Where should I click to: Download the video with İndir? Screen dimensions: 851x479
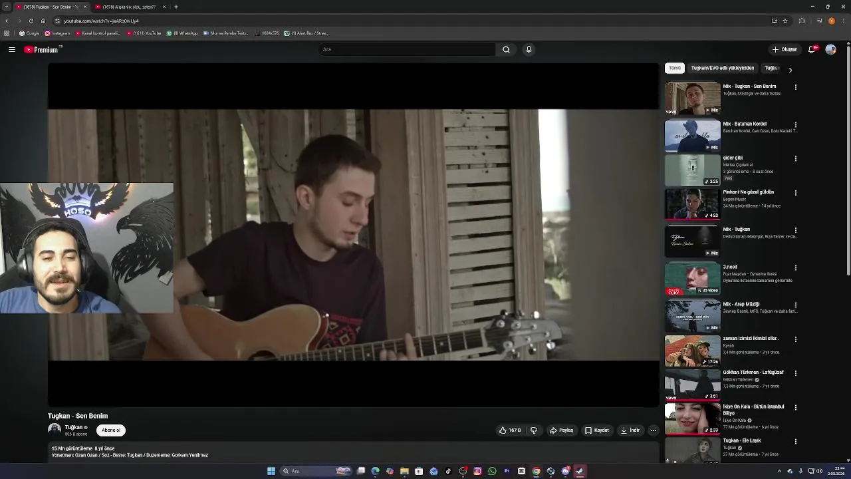tap(630, 430)
